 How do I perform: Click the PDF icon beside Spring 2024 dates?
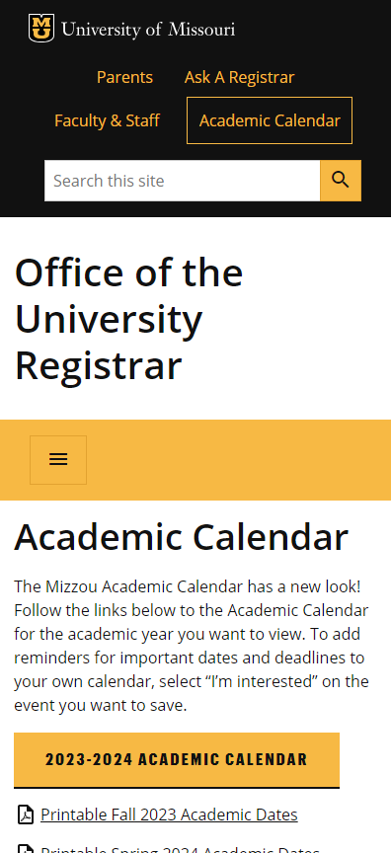(x=26, y=849)
